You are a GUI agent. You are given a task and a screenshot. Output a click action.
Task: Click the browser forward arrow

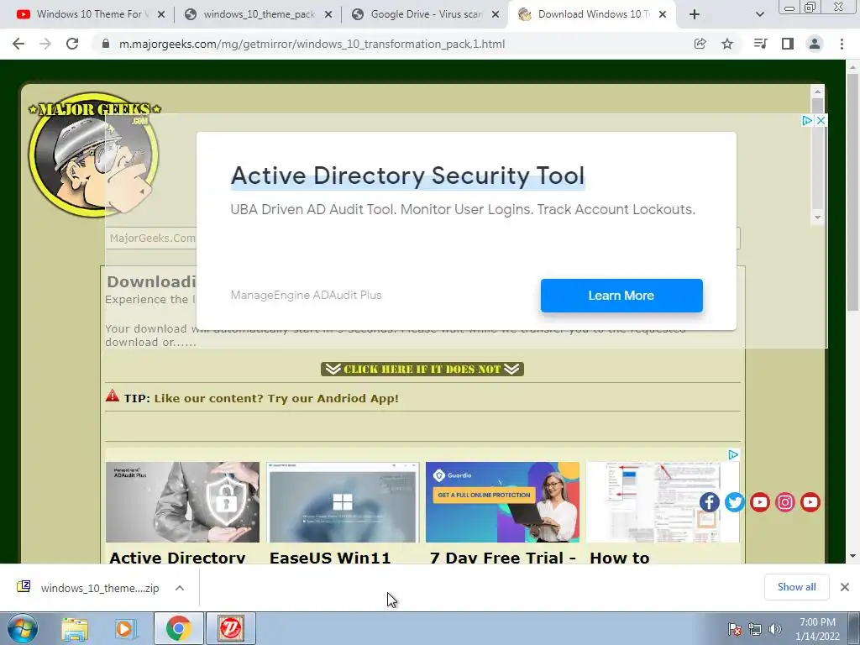45,44
